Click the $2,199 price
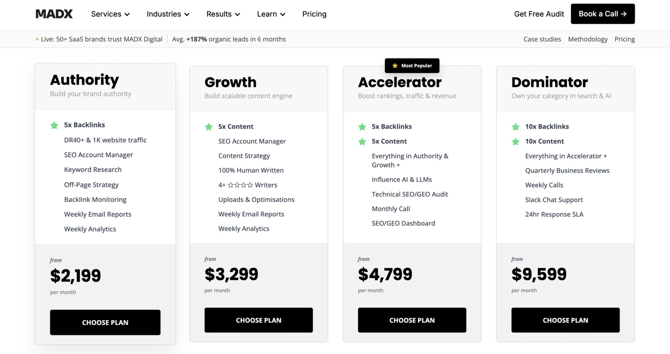670x354 pixels. tap(75, 276)
